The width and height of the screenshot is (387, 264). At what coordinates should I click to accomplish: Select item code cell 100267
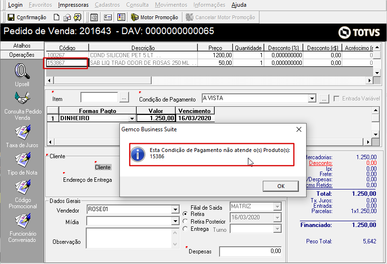click(67, 55)
